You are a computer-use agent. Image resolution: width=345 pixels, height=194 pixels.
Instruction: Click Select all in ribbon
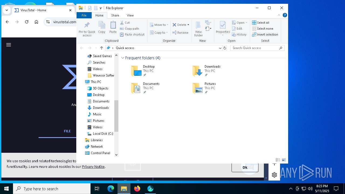click(260, 23)
